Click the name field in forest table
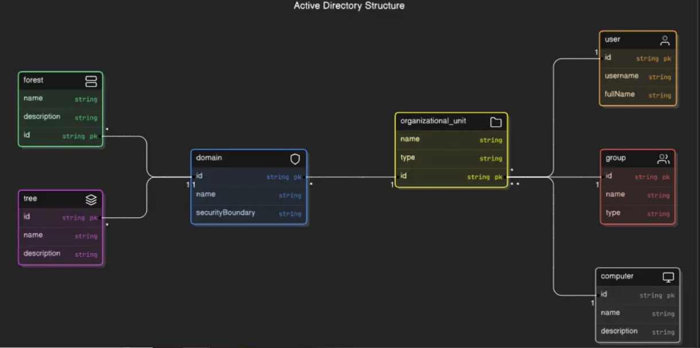This screenshot has height=348, width=700. click(60, 99)
